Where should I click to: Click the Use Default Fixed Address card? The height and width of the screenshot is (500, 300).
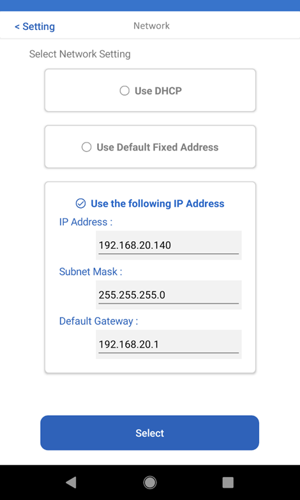(x=151, y=147)
